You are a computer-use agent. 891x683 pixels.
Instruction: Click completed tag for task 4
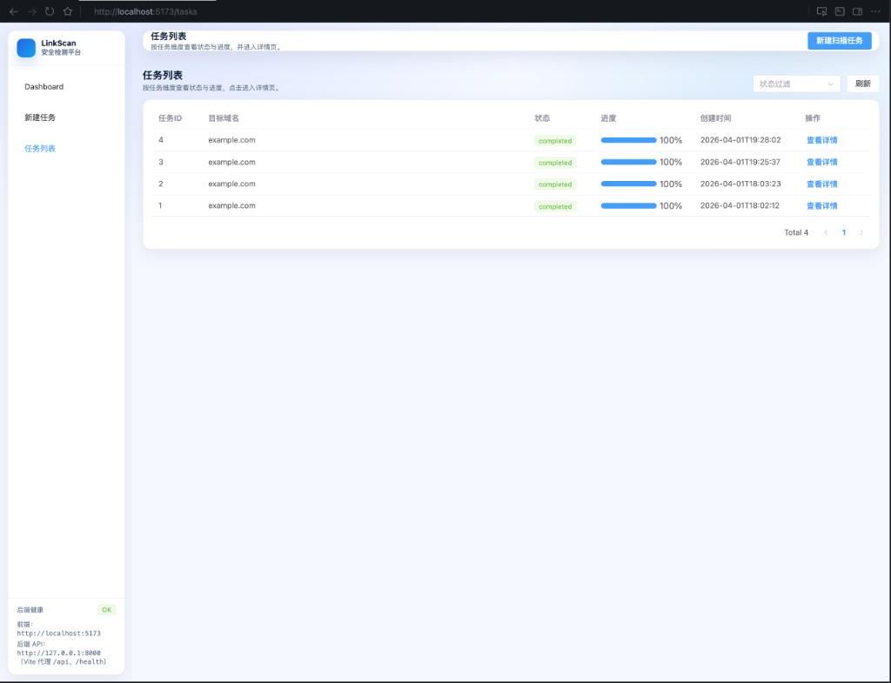pos(555,141)
